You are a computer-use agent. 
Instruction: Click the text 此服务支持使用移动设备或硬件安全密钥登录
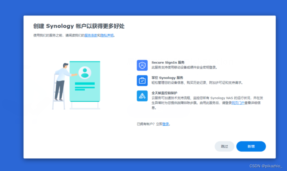click(184, 67)
